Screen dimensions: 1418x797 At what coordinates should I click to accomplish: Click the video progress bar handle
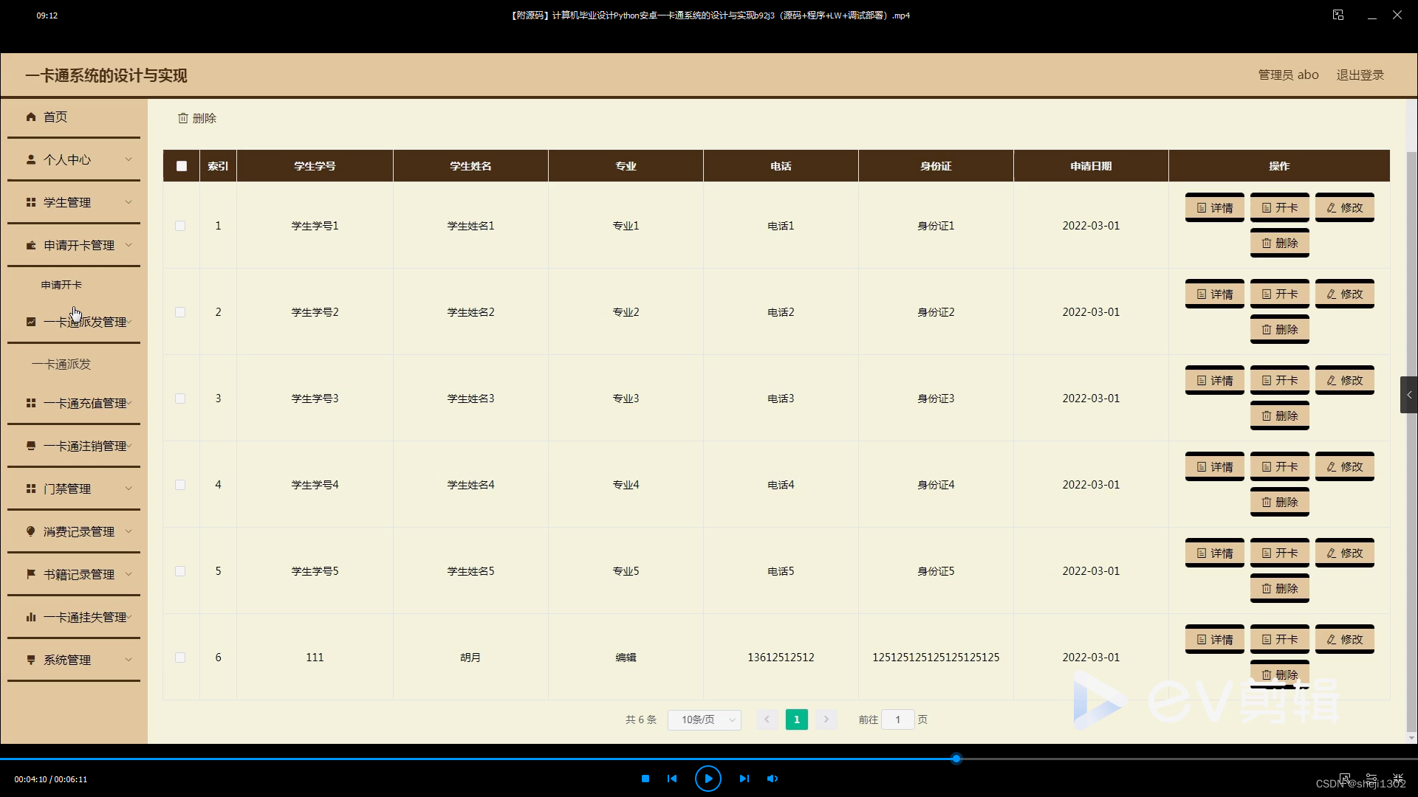point(956,759)
